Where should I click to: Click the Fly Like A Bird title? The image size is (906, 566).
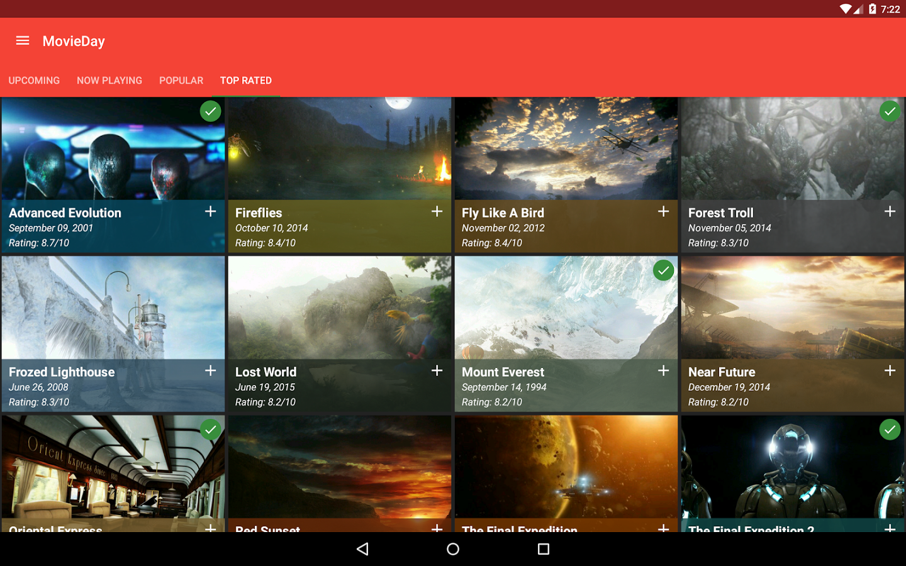click(x=503, y=213)
